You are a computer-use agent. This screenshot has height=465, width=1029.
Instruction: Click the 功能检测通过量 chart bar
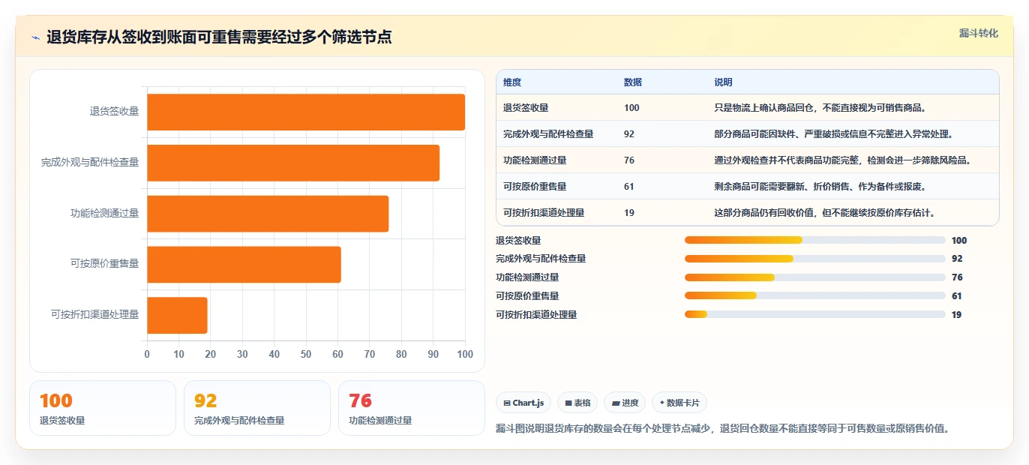pos(268,214)
